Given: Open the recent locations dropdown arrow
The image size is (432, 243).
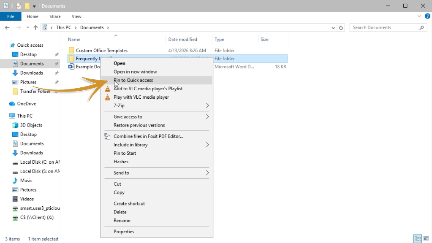Looking at the screenshot, I should 27,27.
